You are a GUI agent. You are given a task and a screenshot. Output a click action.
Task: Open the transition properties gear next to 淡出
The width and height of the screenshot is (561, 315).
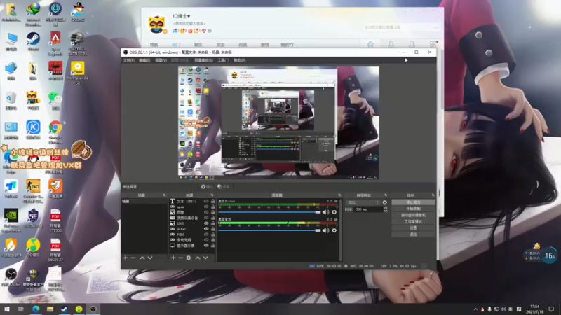384,202
